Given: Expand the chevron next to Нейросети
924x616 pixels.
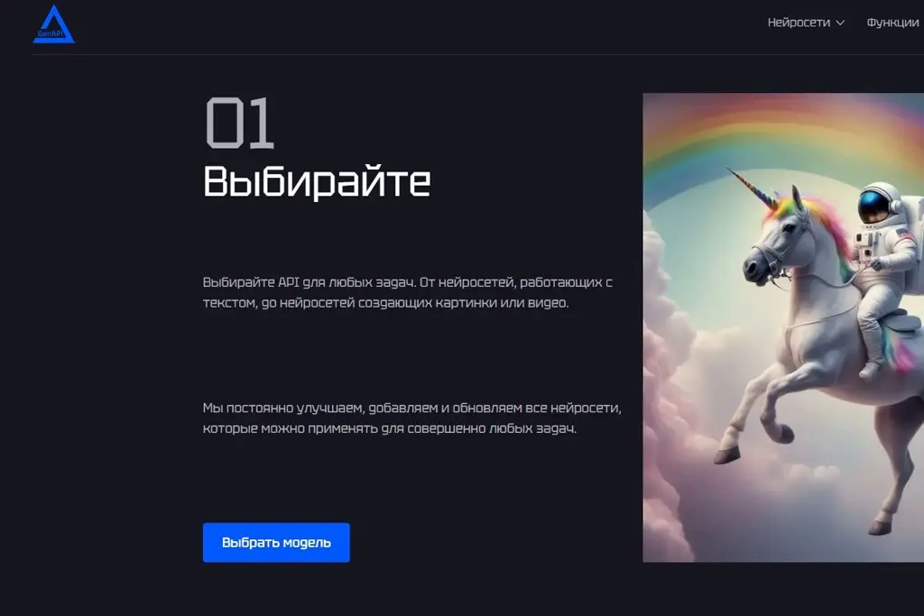Looking at the screenshot, I should click(x=840, y=23).
